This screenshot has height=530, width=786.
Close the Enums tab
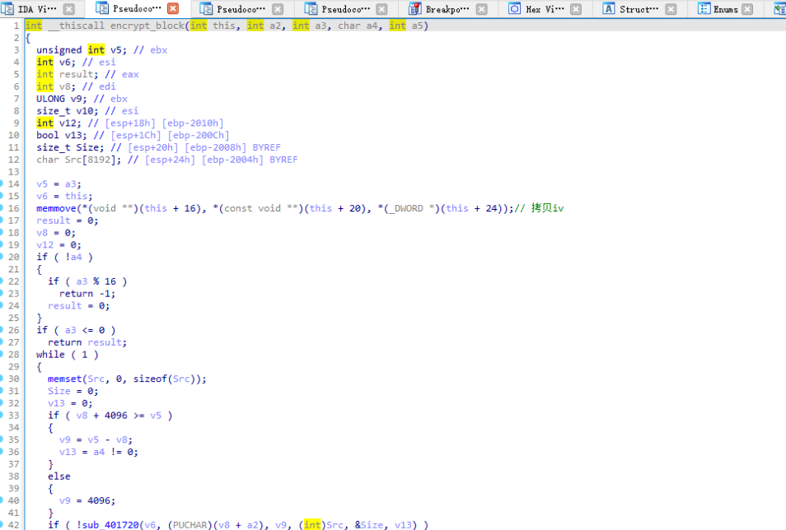[x=746, y=9]
